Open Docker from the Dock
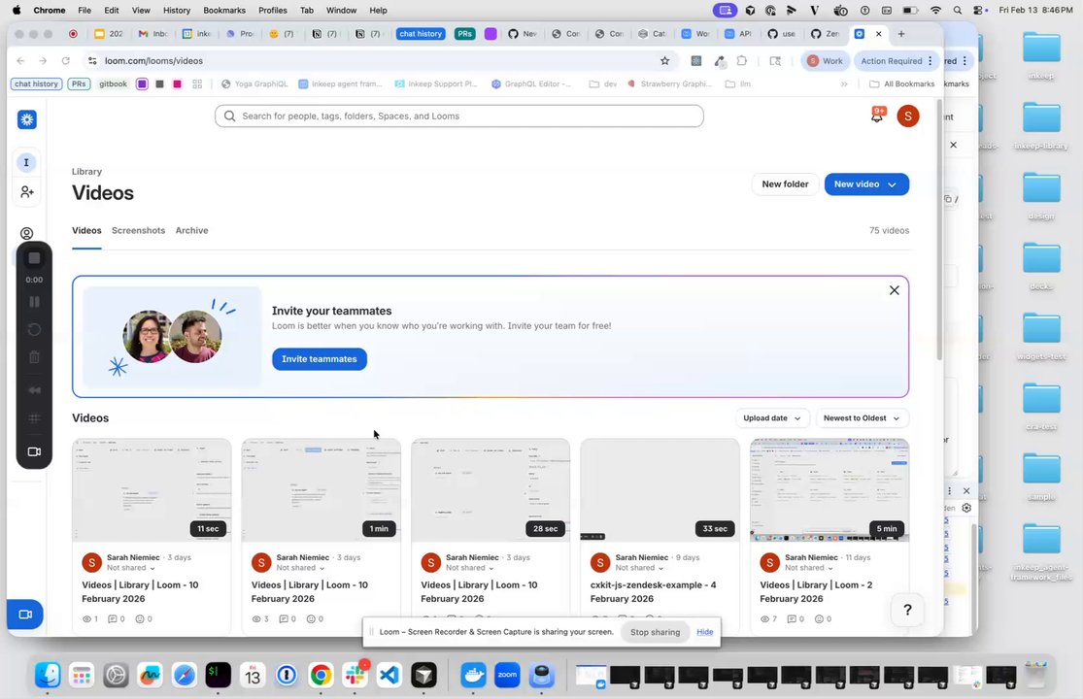 point(473,675)
